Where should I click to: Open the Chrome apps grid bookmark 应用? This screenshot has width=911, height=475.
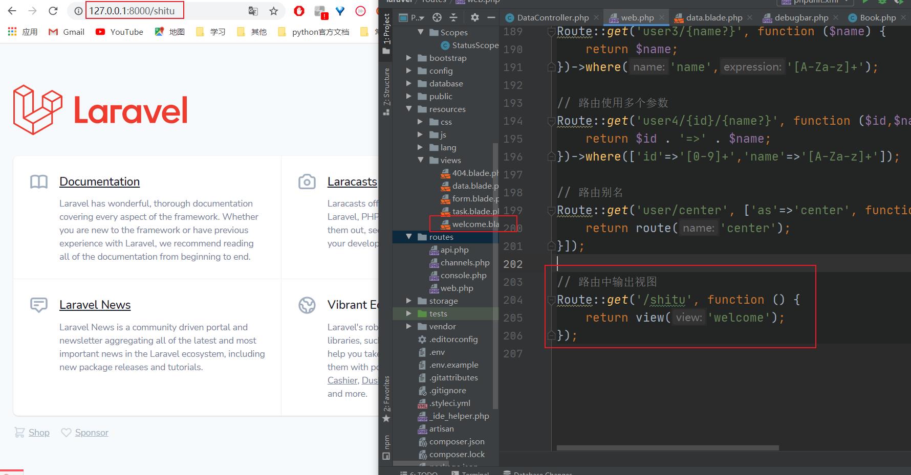(x=23, y=32)
